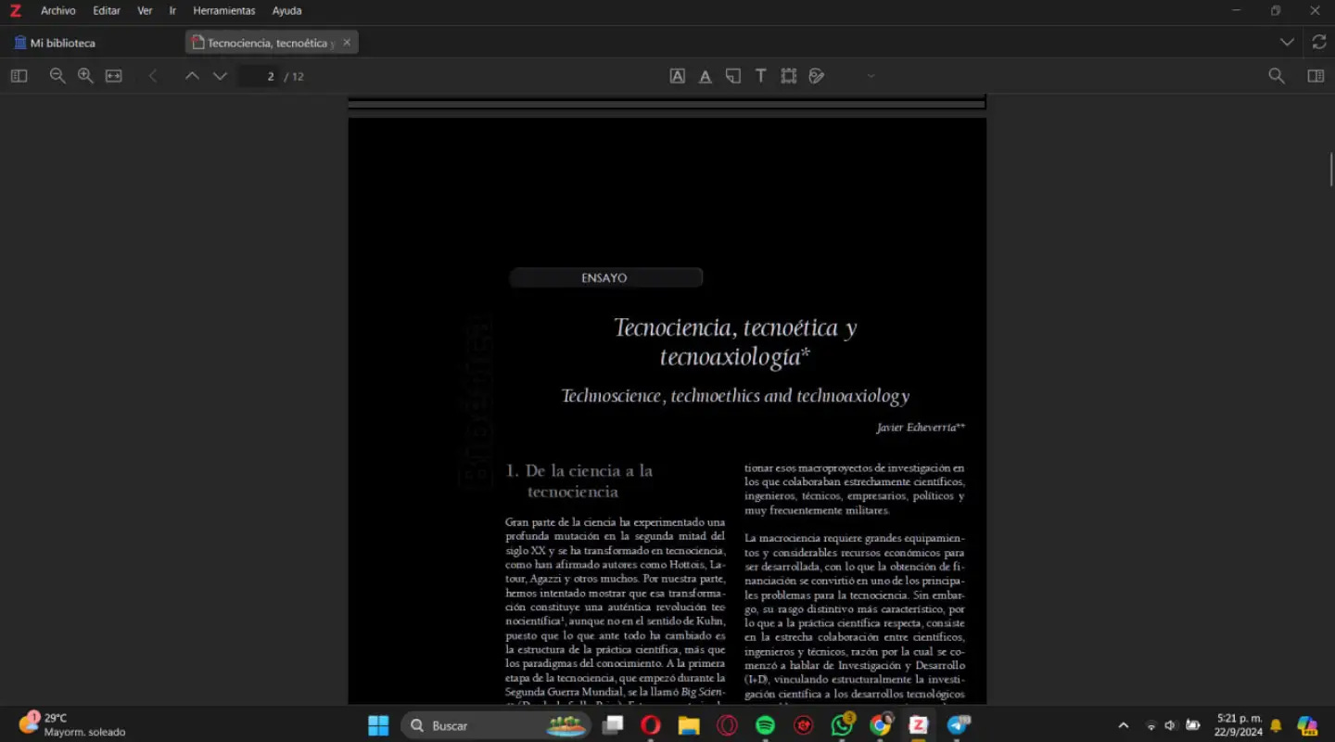The image size is (1335, 742).
Task: Select the area selection annotation tool
Action: pyautogui.click(x=788, y=75)
